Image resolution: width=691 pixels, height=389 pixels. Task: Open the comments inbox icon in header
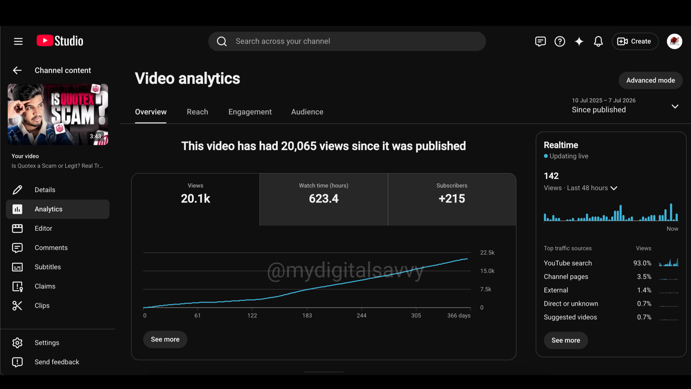coord(540,41)
